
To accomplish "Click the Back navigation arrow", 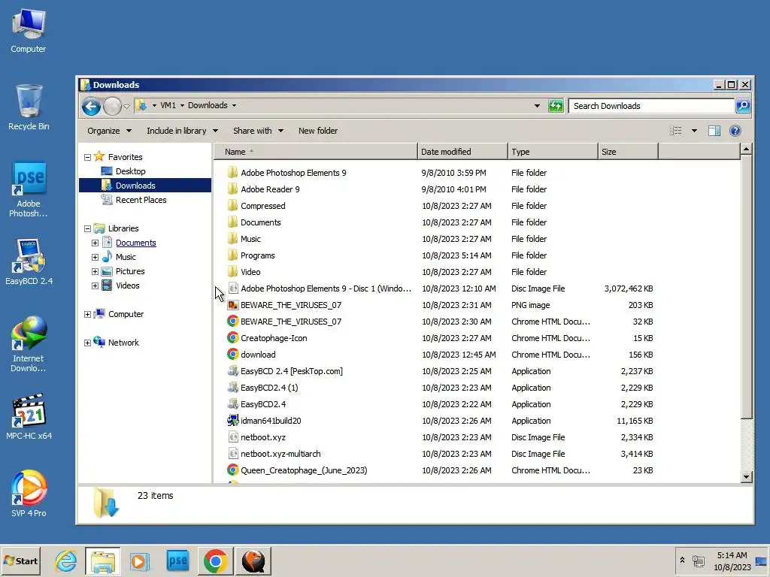I will click(91, 106).
